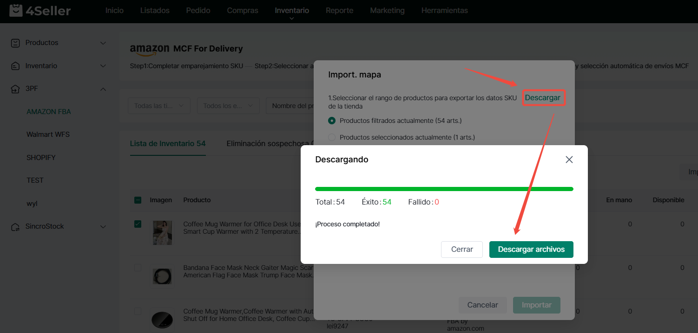Open the Reporte menu in top navigation
Viewport: 698px width, 333px height.
click(339, 10)
